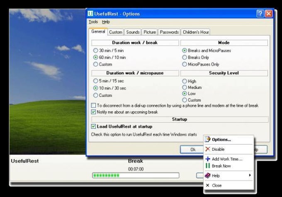Expand the Help submenu arrow in context menu
The image size is (282, 197).
(250, 175)
